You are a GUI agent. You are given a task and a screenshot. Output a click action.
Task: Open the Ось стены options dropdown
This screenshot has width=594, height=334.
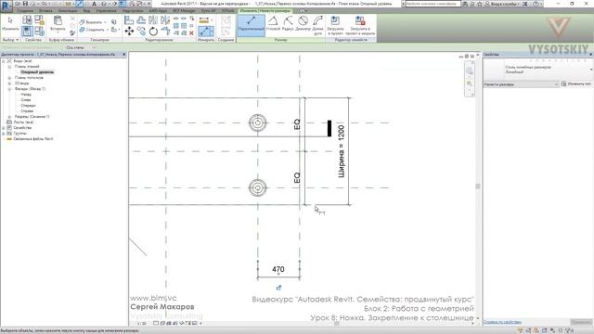coord(81,47)
